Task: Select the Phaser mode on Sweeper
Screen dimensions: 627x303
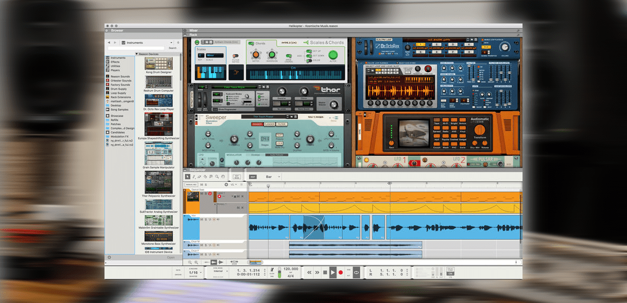Action: click(257, 124)
